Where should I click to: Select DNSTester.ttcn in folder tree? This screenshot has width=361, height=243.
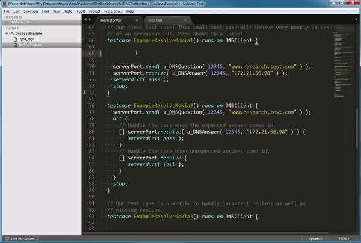pyautogui.click(x=30, y=45)
